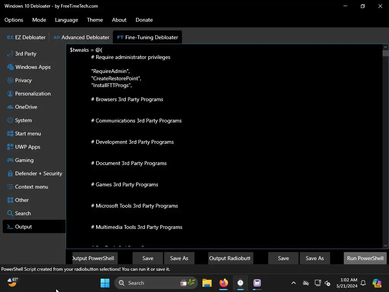Click "# Multimedia Tools 3rd Party Programs" comment
This screenshot has width=389, height=292.
[x=137, y=227]
